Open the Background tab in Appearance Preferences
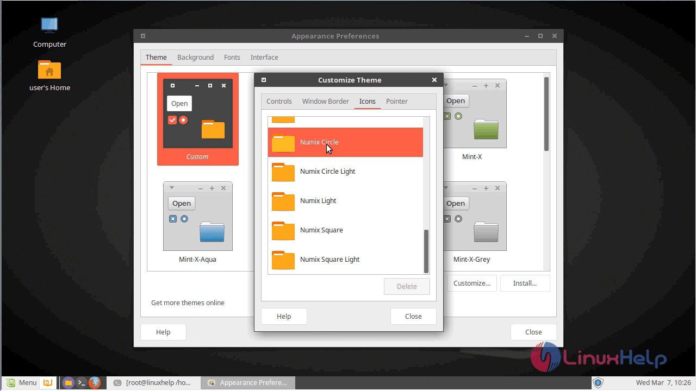 click(x=195, y=58)
